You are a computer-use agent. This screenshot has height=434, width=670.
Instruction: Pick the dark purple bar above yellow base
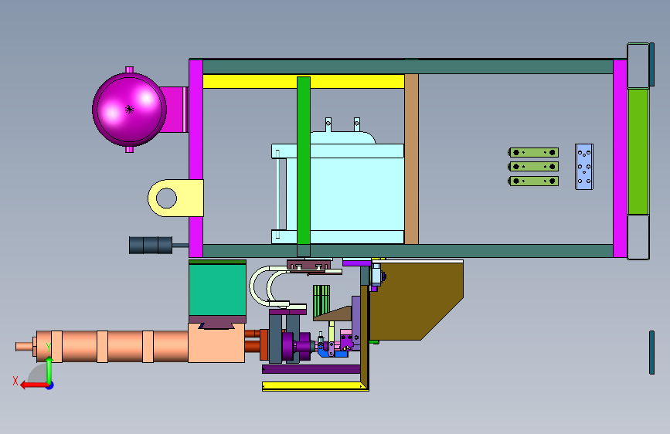coord(311,369)
